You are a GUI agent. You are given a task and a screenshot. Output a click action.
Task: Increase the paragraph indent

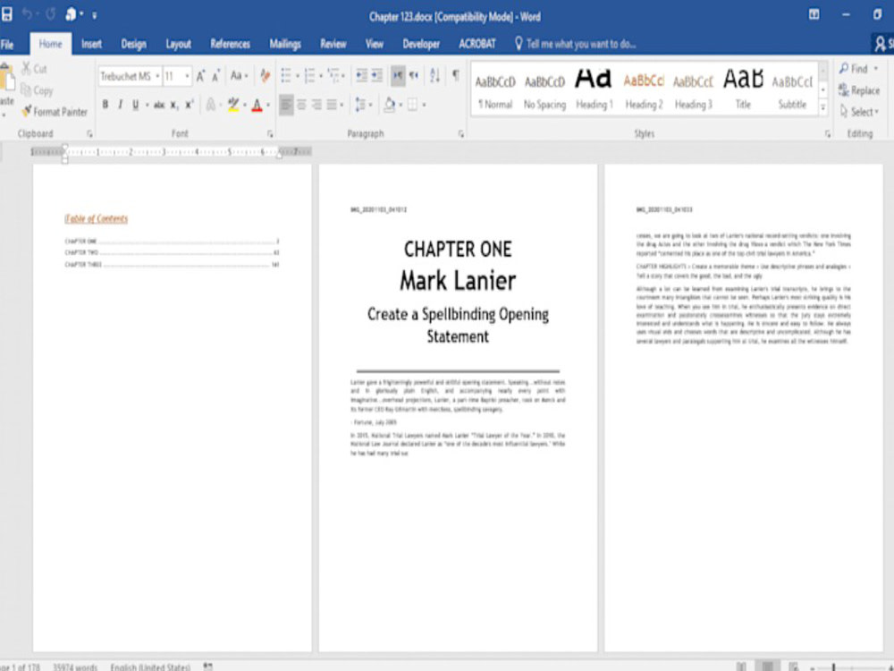tap(377, 75)
